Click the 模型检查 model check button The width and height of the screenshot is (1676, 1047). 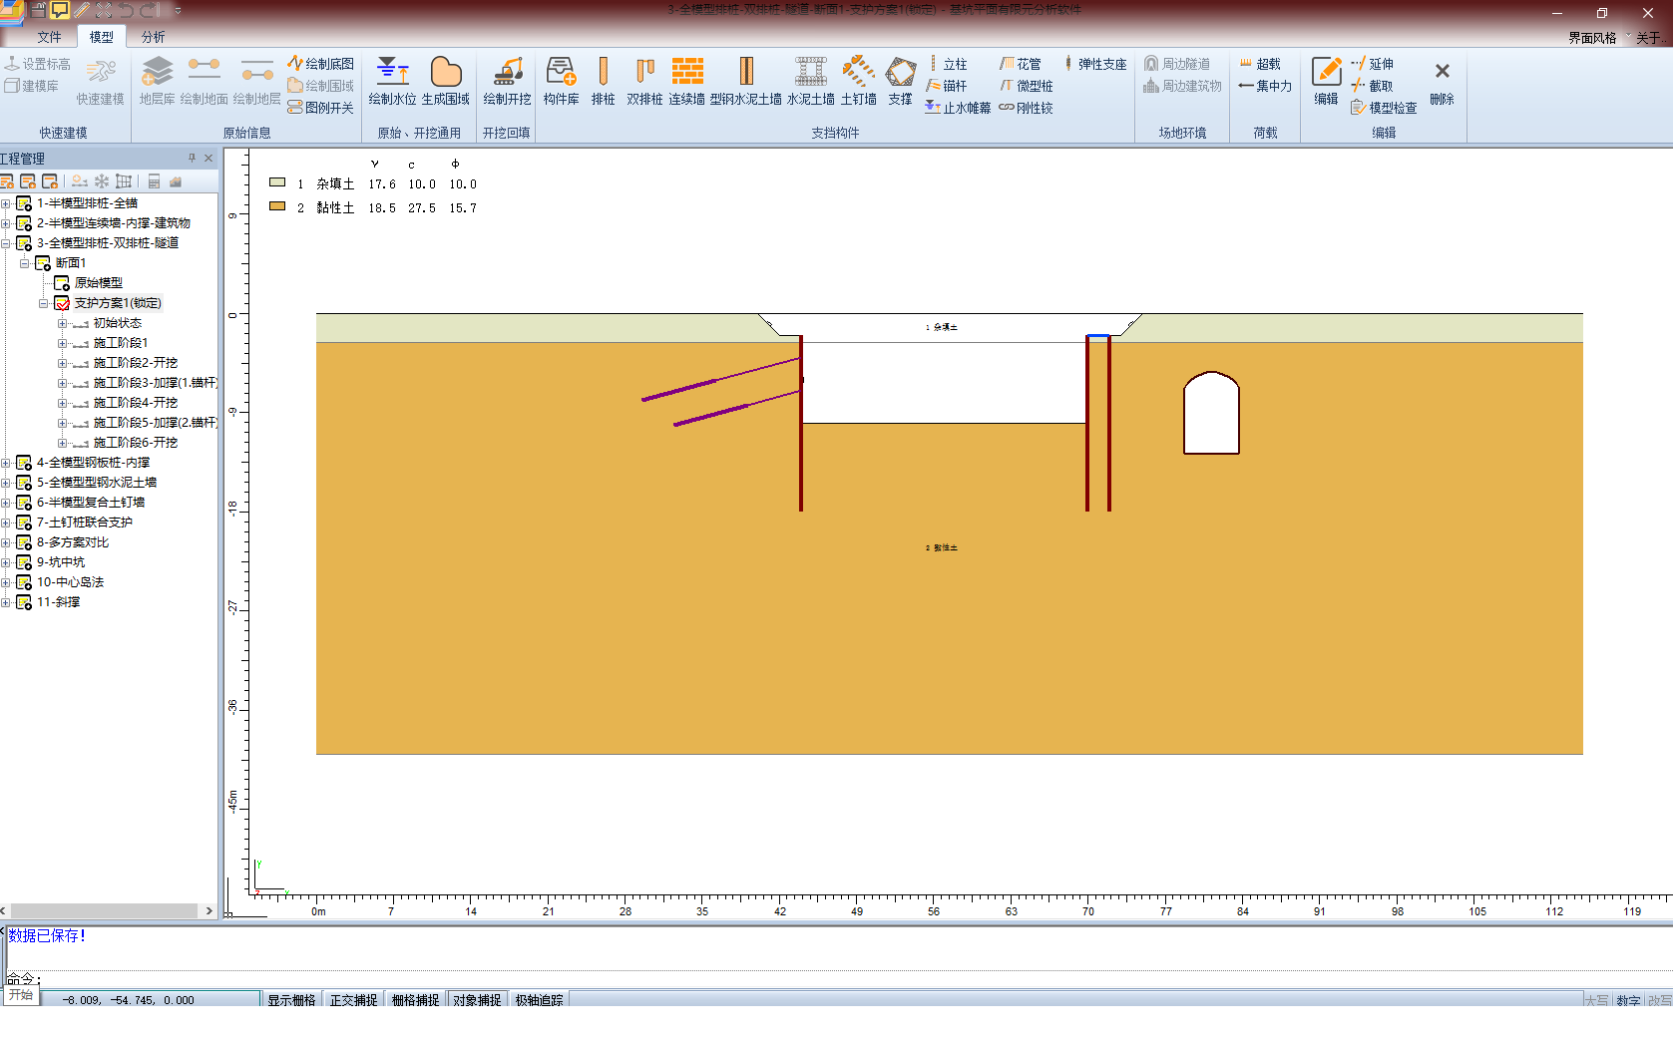click(1384, 108)
